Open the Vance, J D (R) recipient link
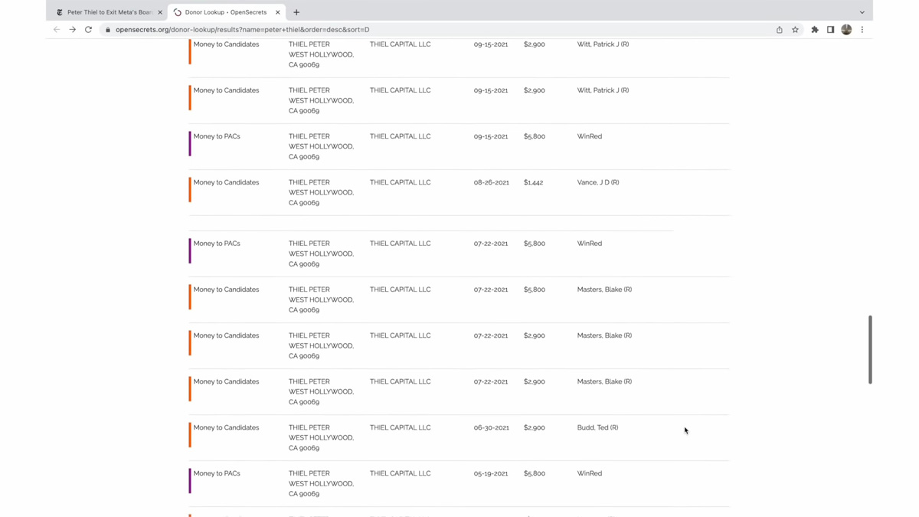This screenshot has height=517, width=919. tap(598, 182)
